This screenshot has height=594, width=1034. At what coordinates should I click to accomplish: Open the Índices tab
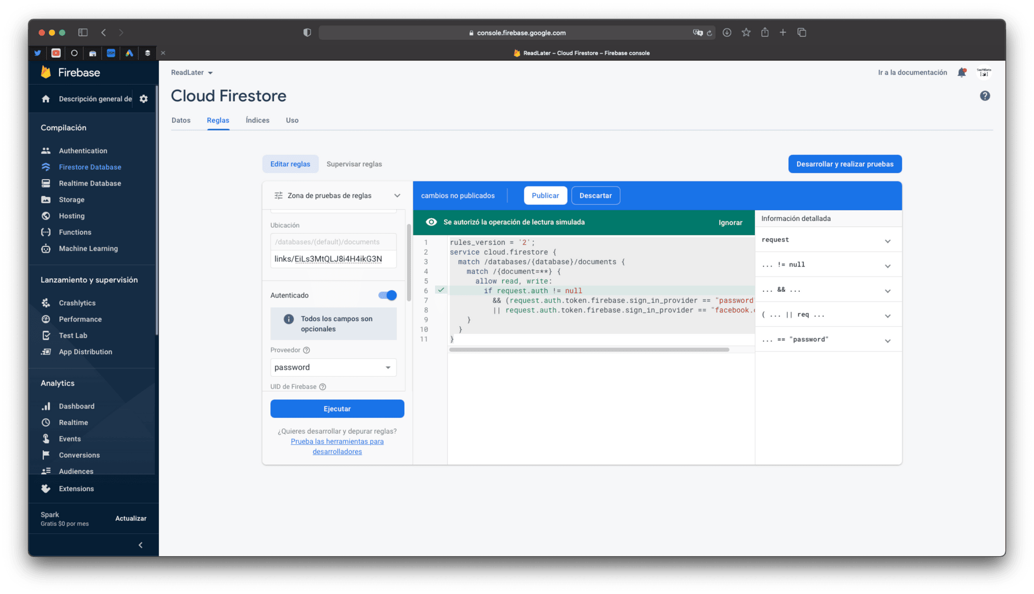point(257,120)
